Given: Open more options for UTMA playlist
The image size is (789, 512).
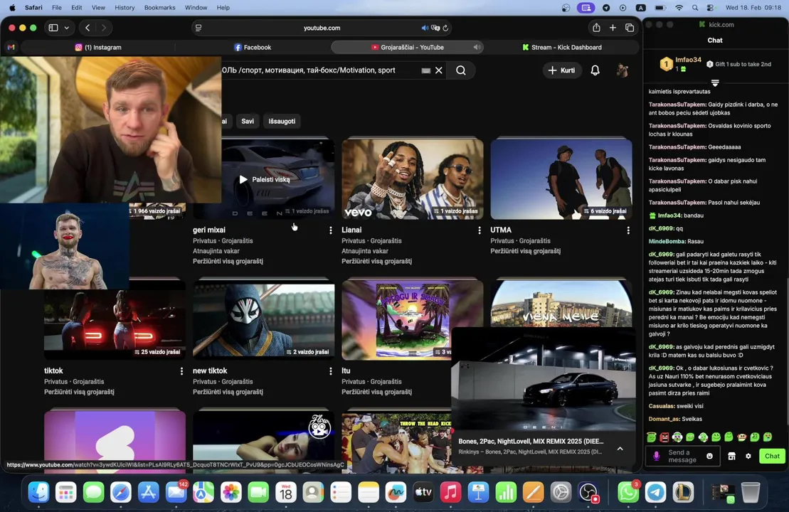Looking at the screenshot, I should (x=628, y=230).
